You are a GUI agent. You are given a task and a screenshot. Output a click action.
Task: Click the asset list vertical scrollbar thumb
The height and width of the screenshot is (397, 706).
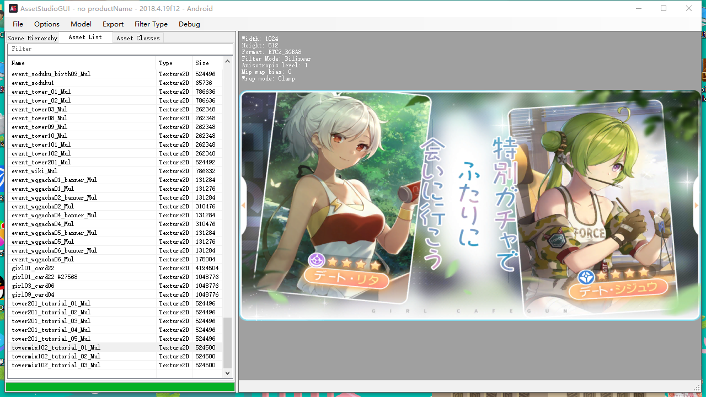(x=228, y=342)
